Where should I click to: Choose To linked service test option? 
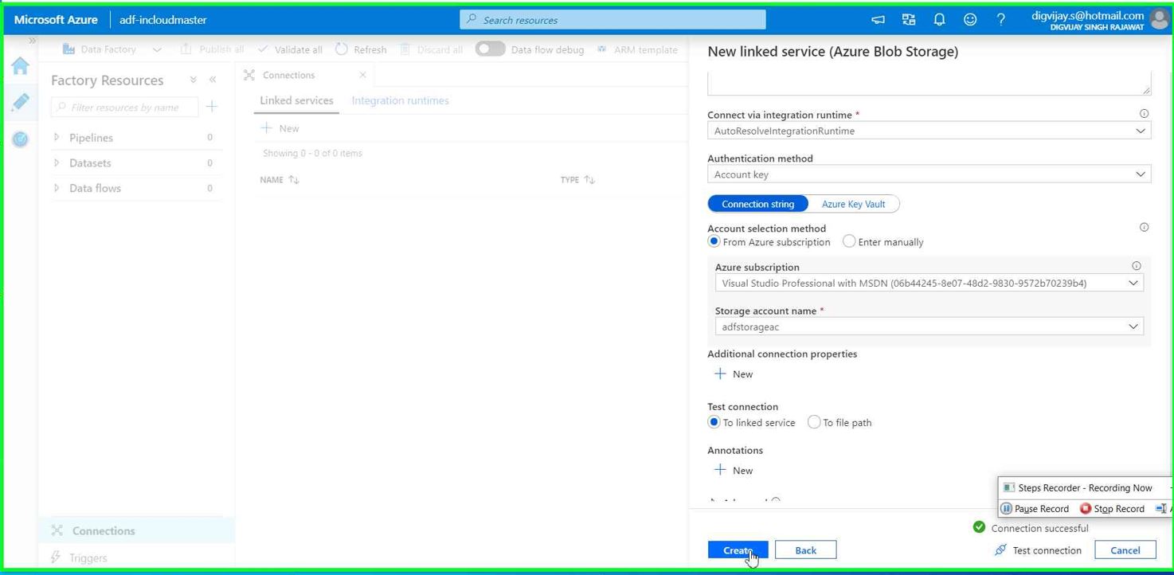(714, 422)
